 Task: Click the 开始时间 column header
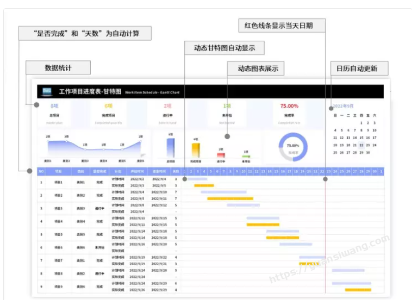[x=136, y=171]
